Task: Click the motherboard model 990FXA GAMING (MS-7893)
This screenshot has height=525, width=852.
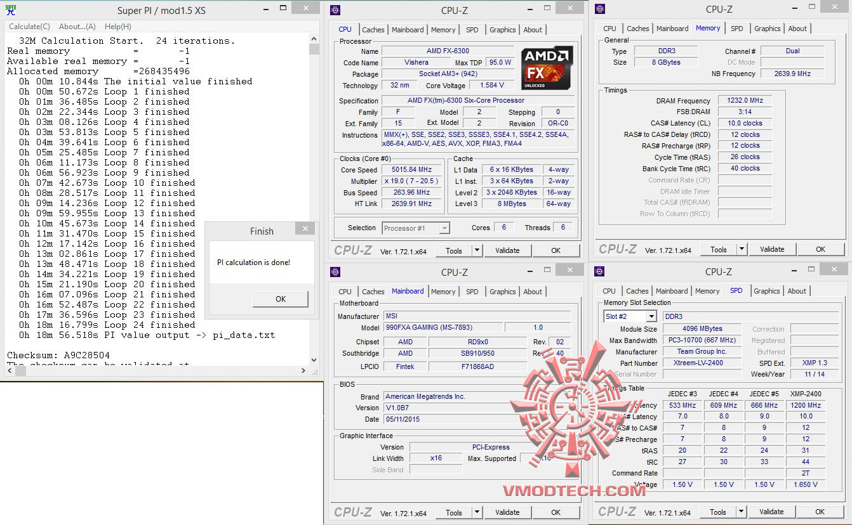Action: coord(443,327)
